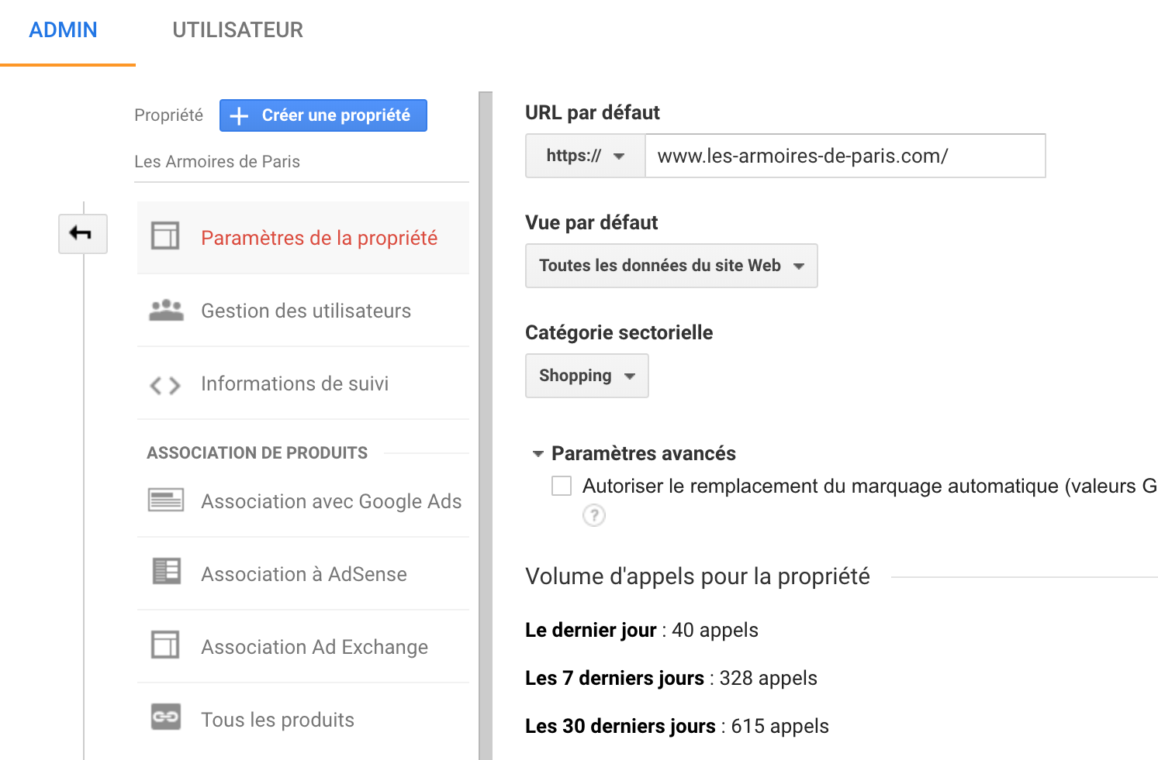Click the back arrow icon button
The width and height of the screenshot is (1158, 760).
tap(82, 233)
